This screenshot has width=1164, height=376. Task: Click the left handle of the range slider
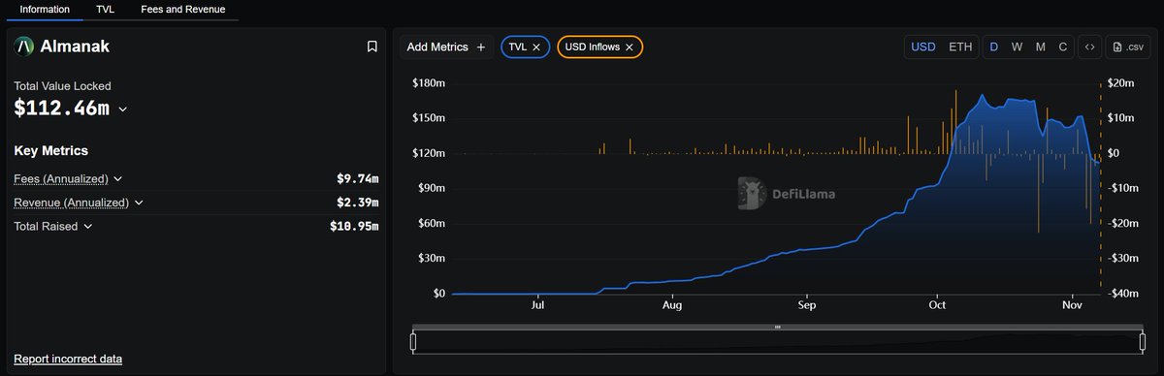coord(413,341)
